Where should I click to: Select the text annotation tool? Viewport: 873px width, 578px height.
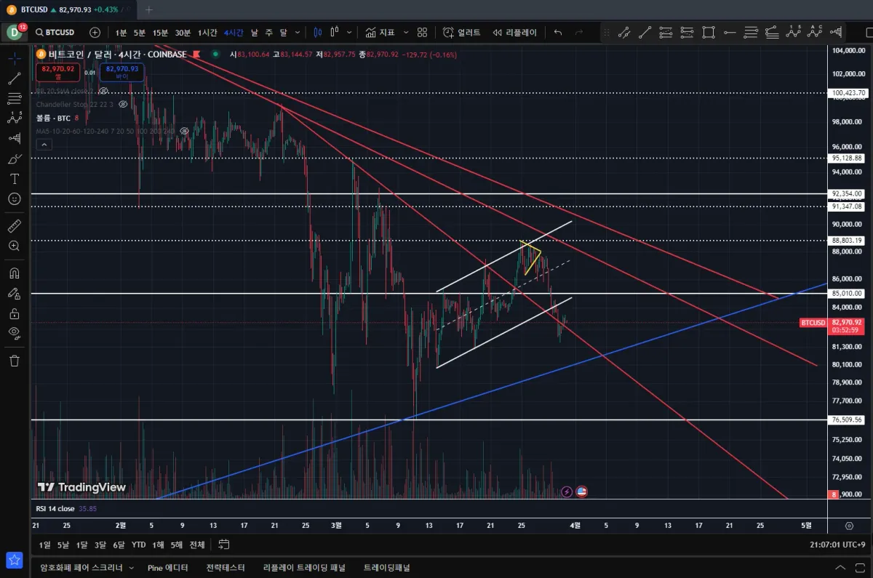[x=14, y=179]
